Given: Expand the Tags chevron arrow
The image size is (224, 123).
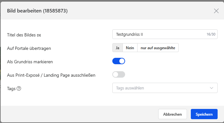Looking at the screenshot, I should (x=212, y=88).
